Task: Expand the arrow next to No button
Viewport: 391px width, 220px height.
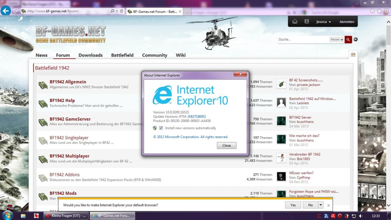Action: tap(321, 205)
